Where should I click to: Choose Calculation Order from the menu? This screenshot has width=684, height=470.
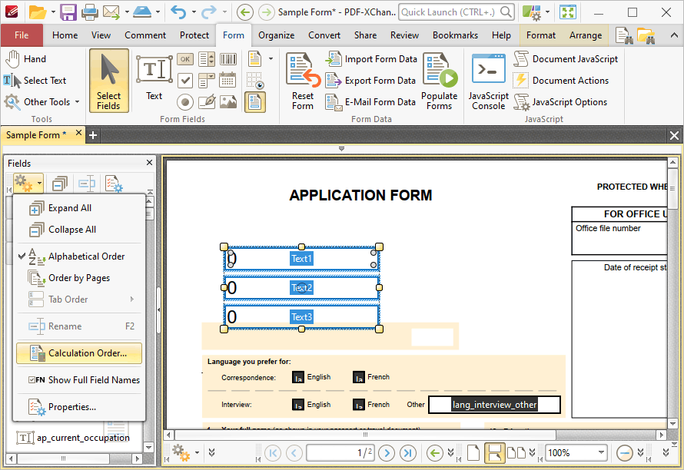coord(79,353)
